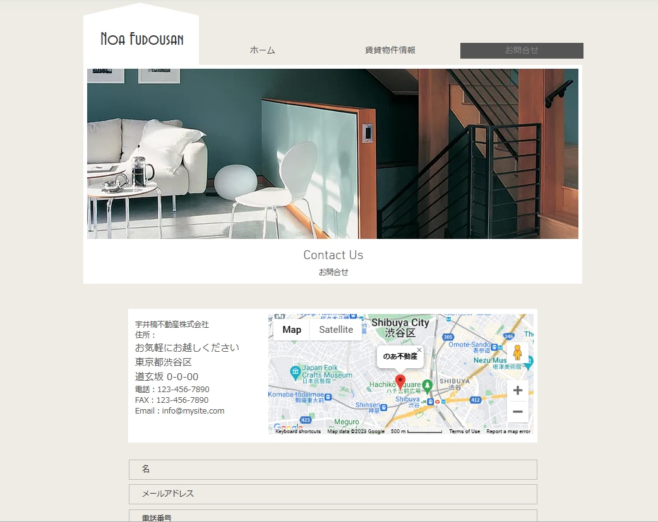Click Report a map error link

(508, 431)
